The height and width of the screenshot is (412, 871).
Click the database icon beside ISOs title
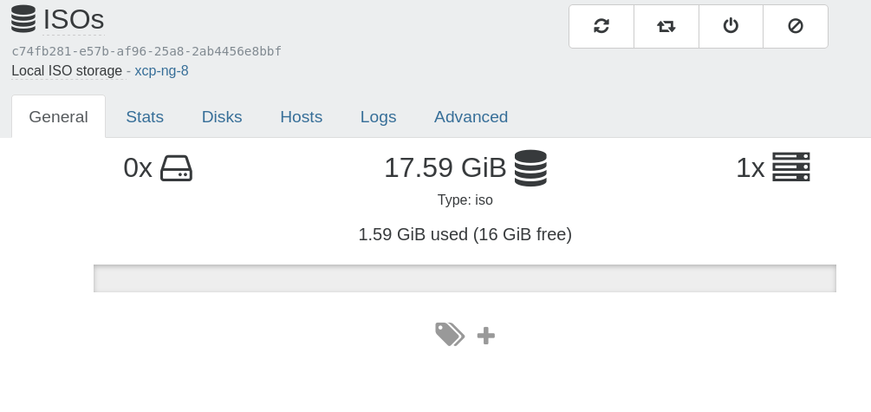pyautogui.click(x=23, y=19)
